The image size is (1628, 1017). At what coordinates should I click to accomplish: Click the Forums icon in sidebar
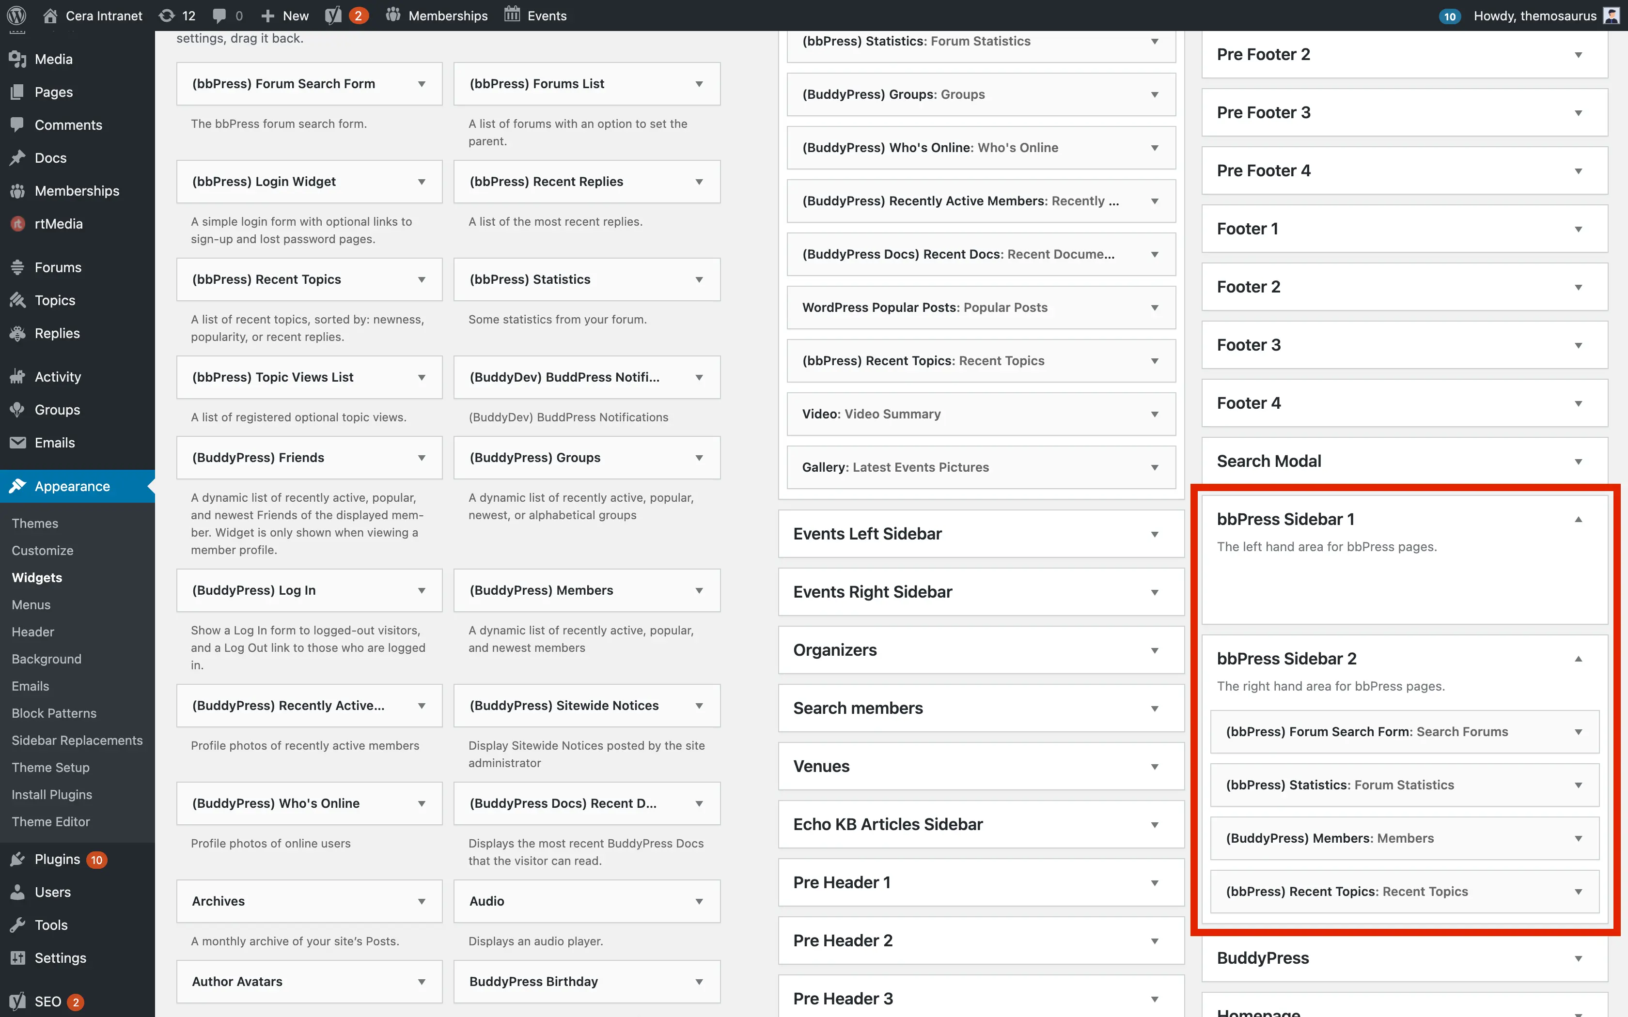click(17, 267)
